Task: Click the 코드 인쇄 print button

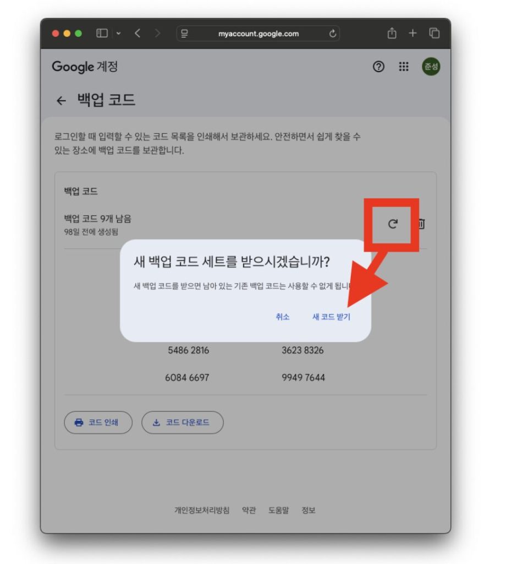Action: coord(98,422)
